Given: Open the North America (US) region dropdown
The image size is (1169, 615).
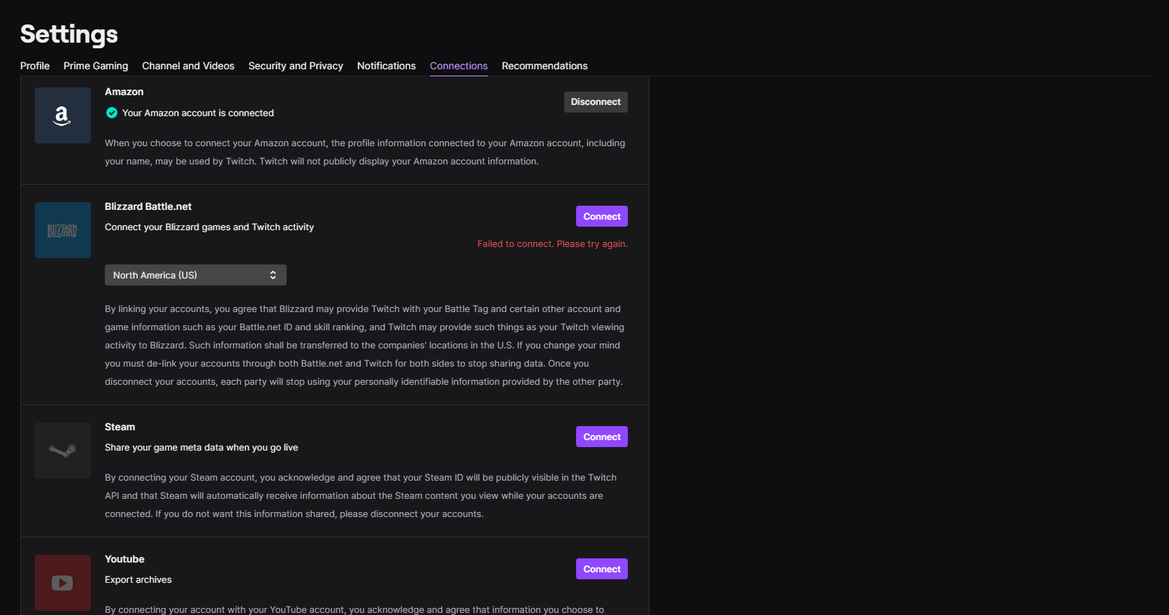Looking at the screenshot, I should 196,275.
